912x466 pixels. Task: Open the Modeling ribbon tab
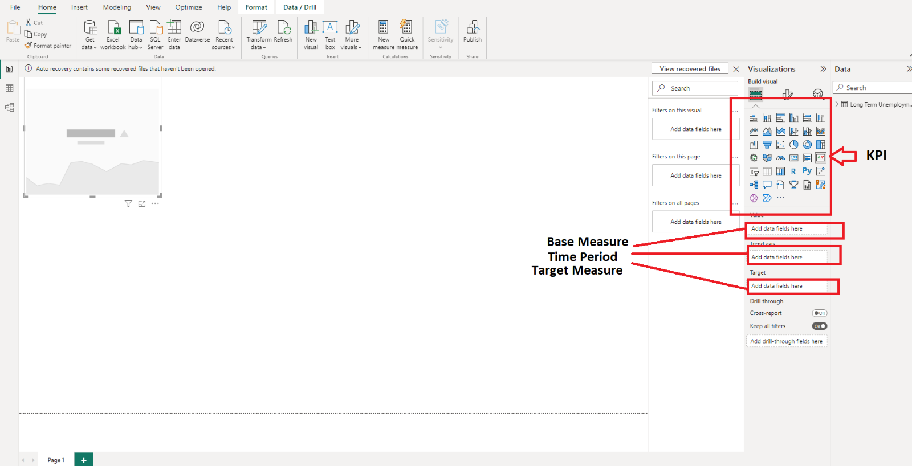pyautogui.click(x=117, y=7)
